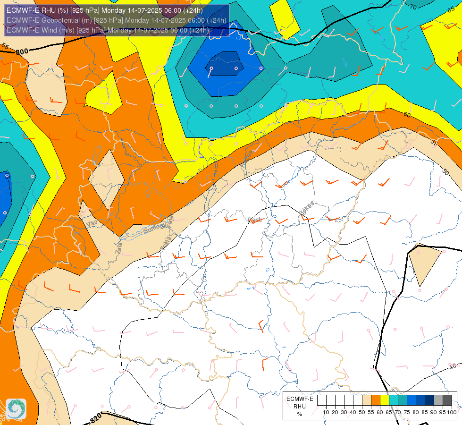The image size is (462, 425).
Task: Pick the dark gray 95–100% legend swatch
Action: tap(447, 400)
